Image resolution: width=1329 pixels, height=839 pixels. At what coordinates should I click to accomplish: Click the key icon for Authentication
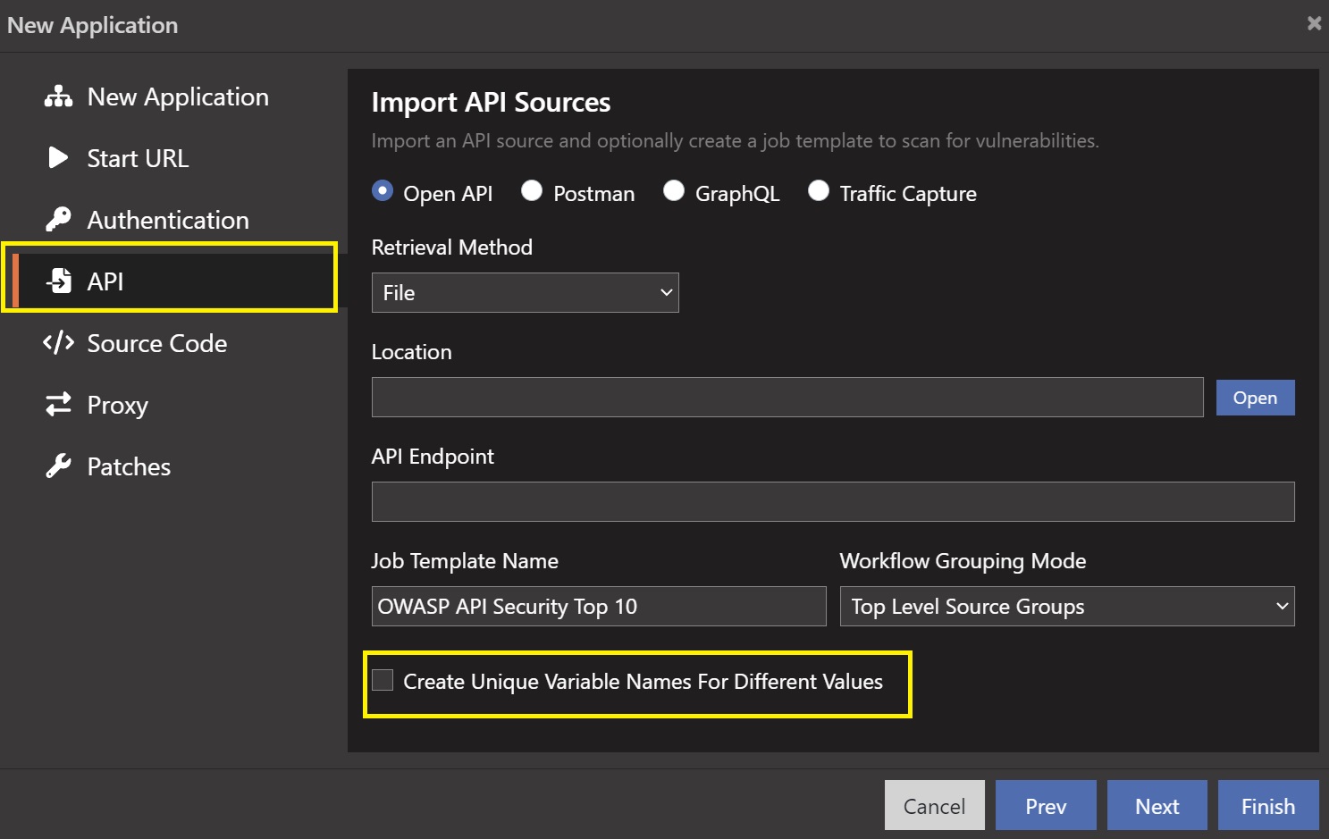click(58, 220)
